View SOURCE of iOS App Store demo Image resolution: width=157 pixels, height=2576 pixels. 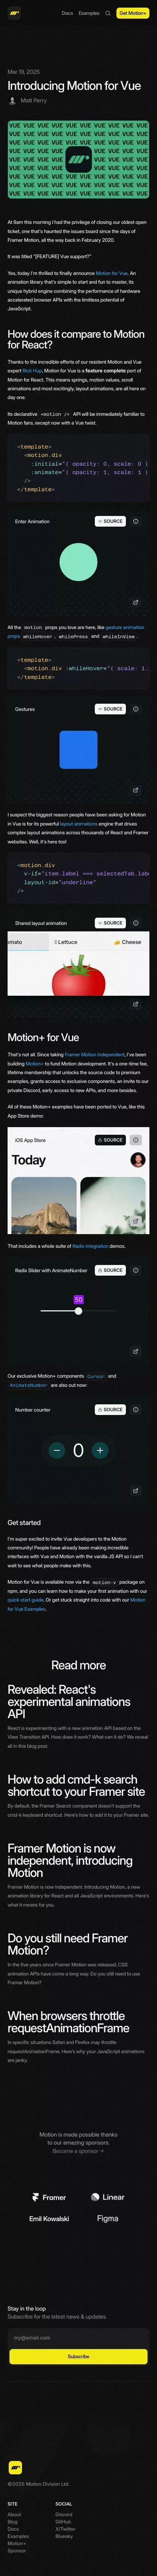pyautogui.click(x=110, y=1140)
